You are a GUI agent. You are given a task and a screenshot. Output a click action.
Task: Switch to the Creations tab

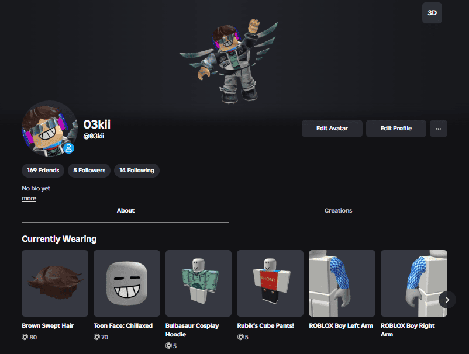338,211
